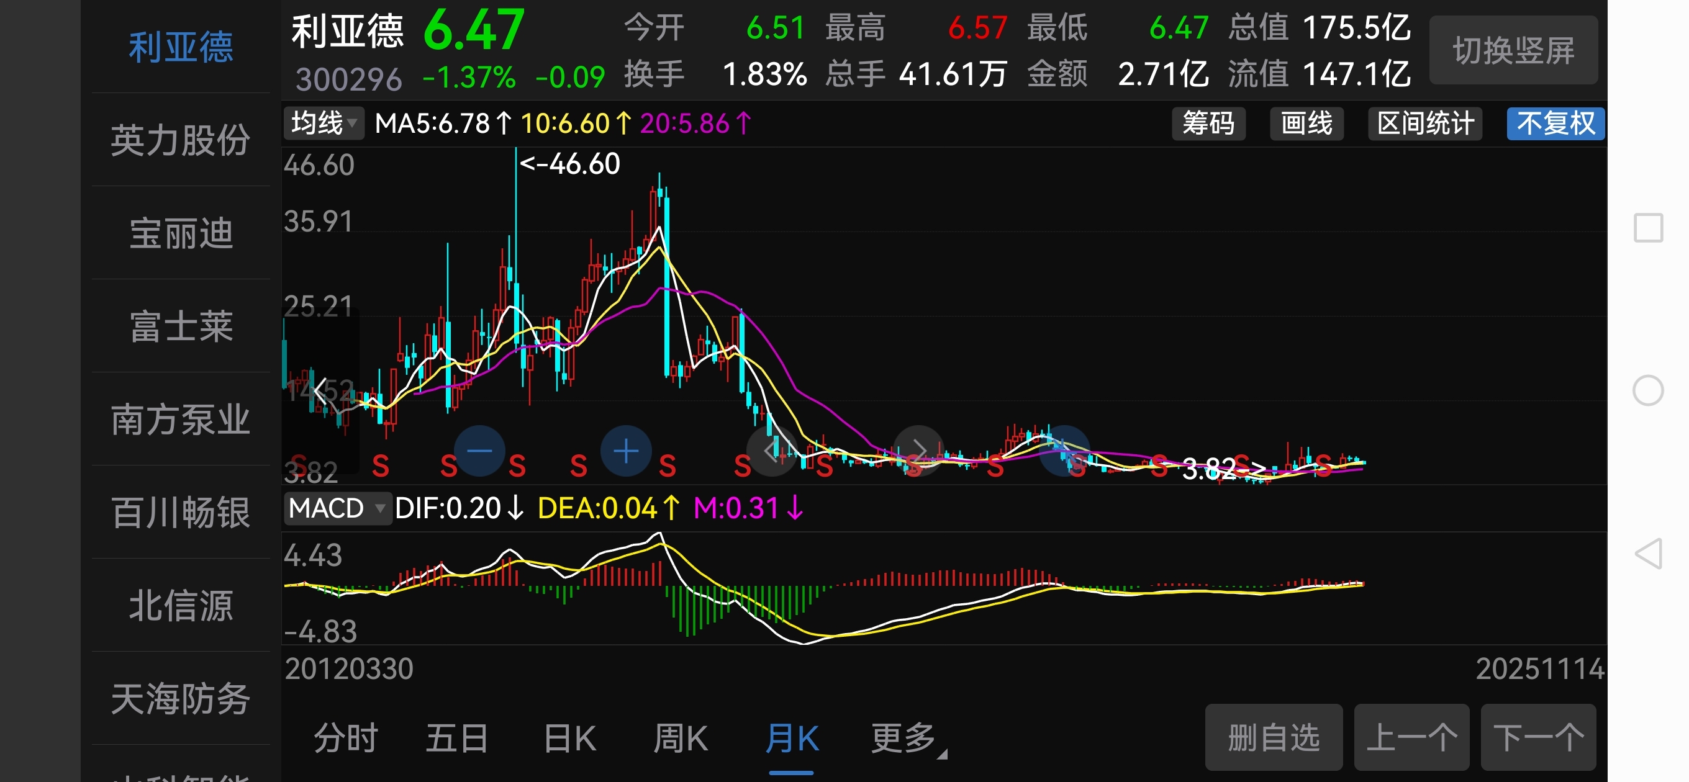
Task: Open the 均线 indicator dropdown
Action: coord(324,124)
